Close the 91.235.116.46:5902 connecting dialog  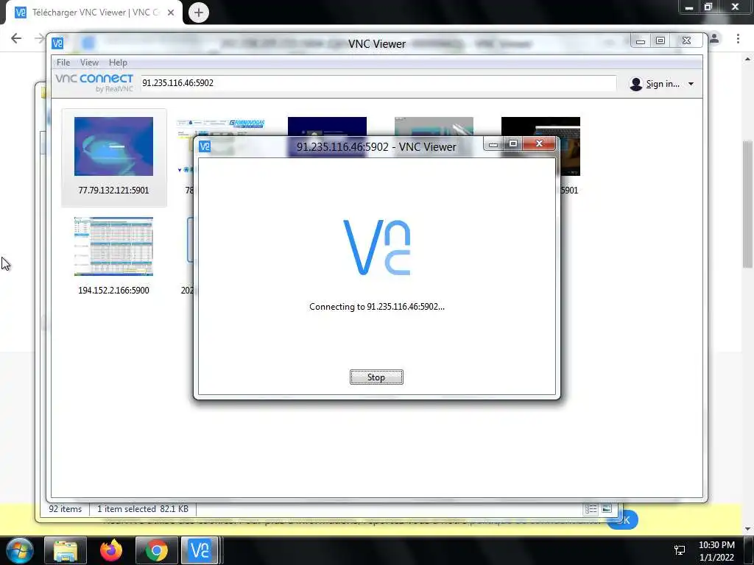[539, 143]
